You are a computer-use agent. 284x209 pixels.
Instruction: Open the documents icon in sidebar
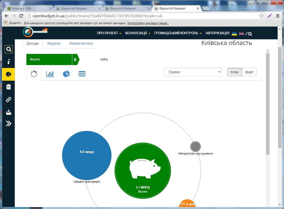8,87
